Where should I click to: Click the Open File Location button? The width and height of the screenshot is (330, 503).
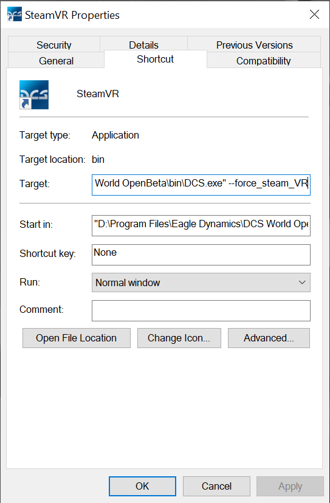tap(77, 338)
